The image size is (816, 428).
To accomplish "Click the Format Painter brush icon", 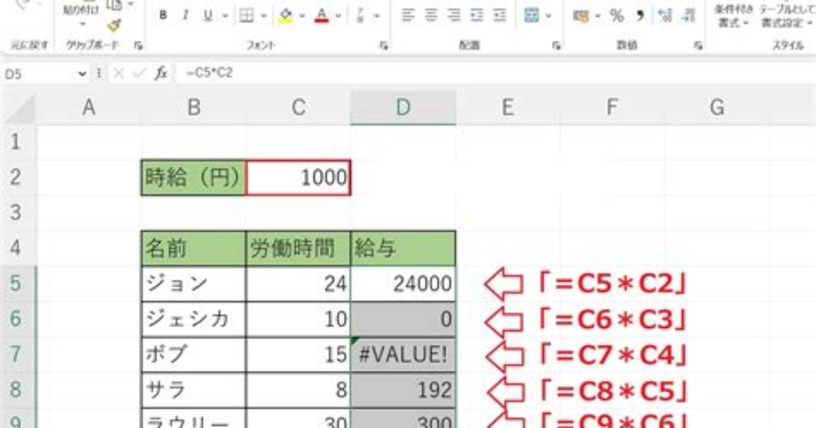I will [x=114, y=25].
